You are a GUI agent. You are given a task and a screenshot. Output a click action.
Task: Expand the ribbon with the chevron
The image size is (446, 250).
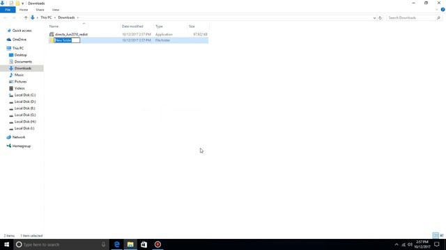point(437,10)
